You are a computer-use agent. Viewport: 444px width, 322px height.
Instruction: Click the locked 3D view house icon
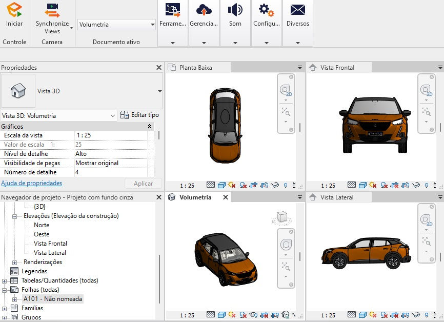(286, 314)
